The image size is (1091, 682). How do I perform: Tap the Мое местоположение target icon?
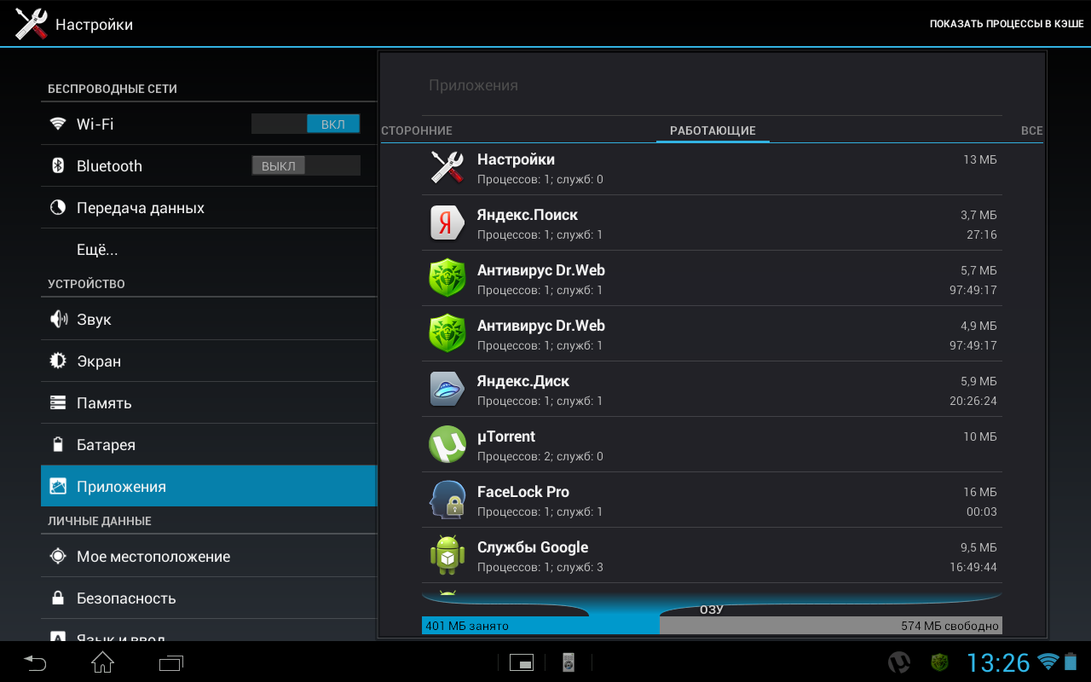(x=58, y=556)
